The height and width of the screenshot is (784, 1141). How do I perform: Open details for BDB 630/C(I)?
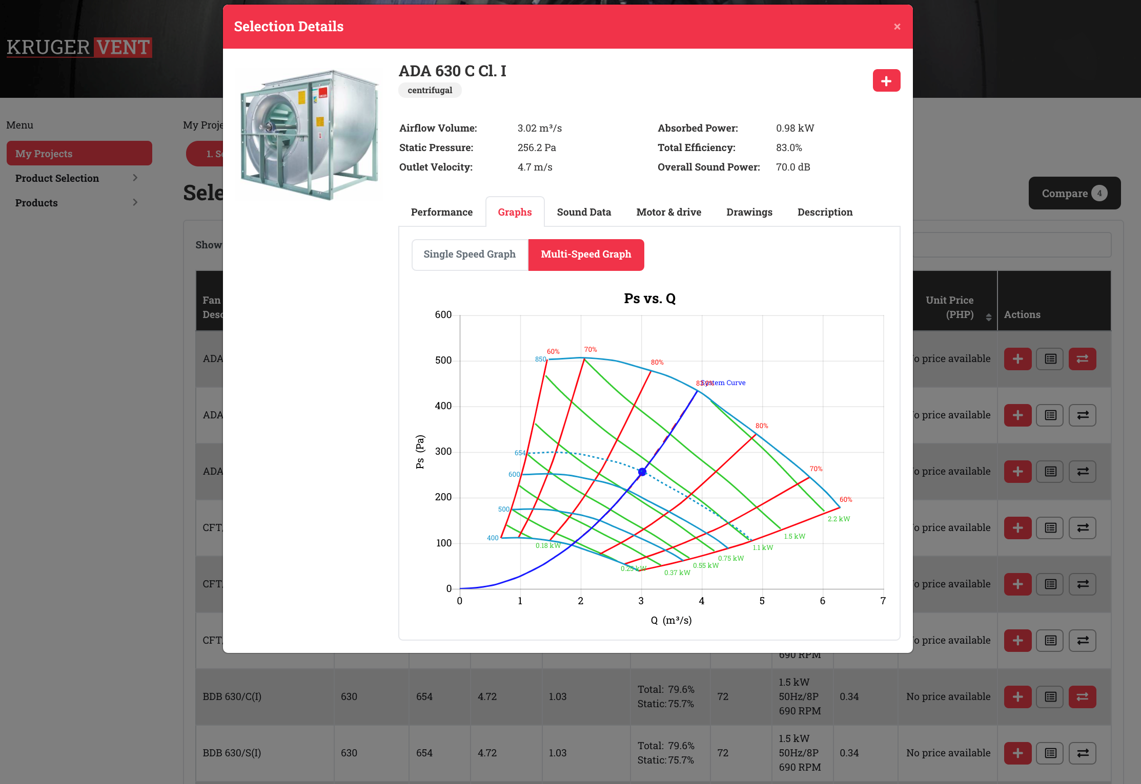pyautogui.click(x=1050, y=697)
